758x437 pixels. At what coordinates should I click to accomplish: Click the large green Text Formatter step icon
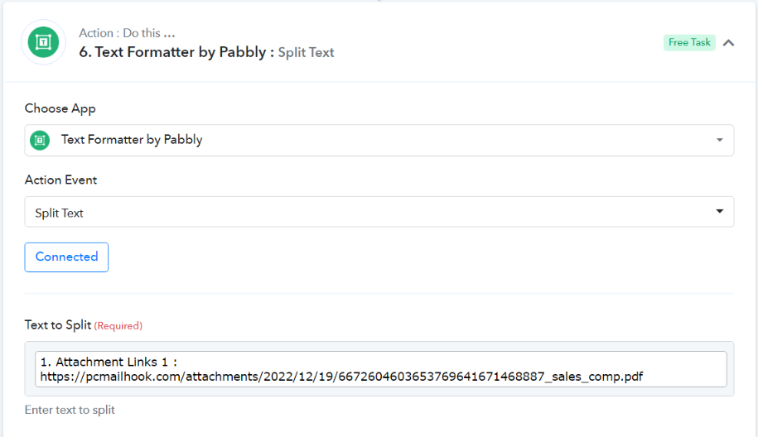[43, 42]
